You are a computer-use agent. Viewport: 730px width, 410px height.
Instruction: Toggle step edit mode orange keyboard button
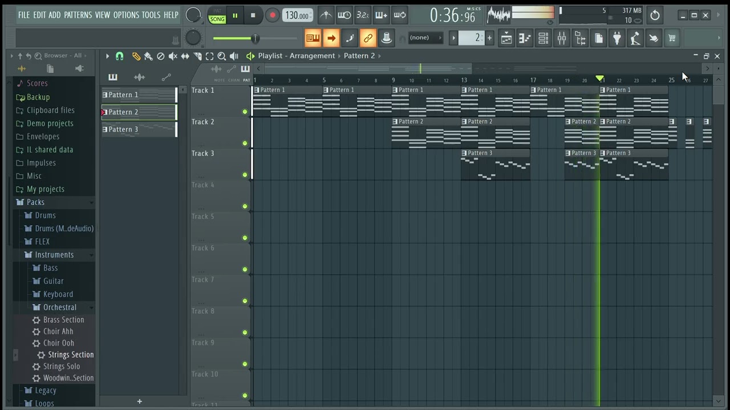[313, 38]
